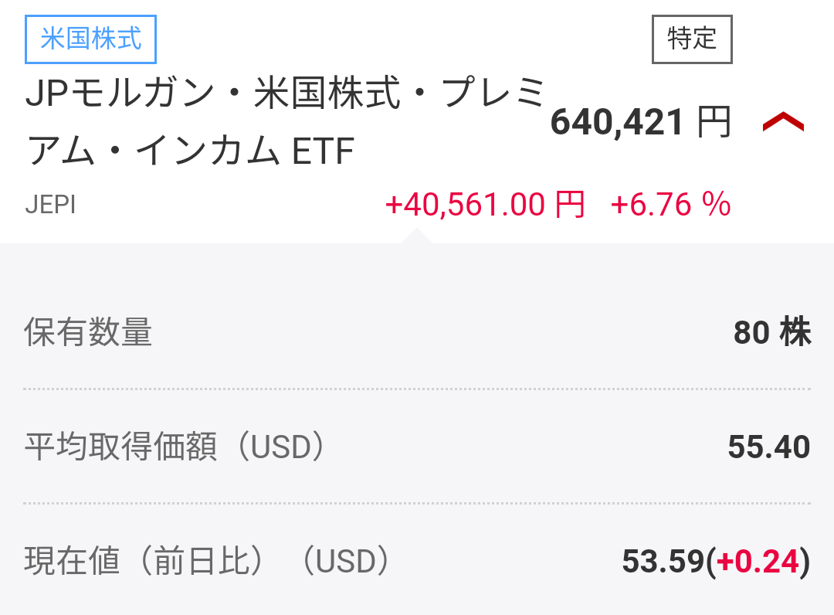834x615 pixels.
Task: Tap the 53.59 current price value
Action: [x=663, y=562]
